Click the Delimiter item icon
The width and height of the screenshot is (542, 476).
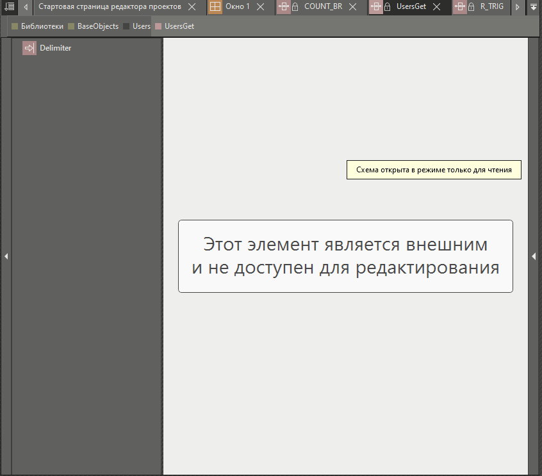click(29, 48)
